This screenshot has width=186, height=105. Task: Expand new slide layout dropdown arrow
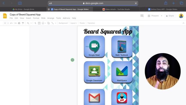[8, 23]
